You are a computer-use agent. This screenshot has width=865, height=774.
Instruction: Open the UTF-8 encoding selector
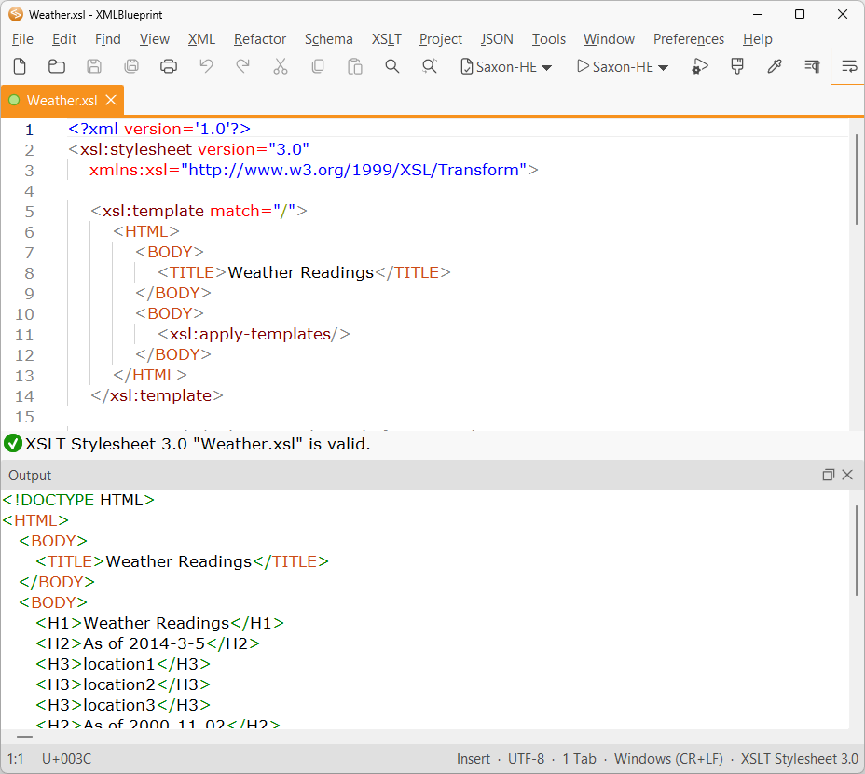click(x=526, y=758)
